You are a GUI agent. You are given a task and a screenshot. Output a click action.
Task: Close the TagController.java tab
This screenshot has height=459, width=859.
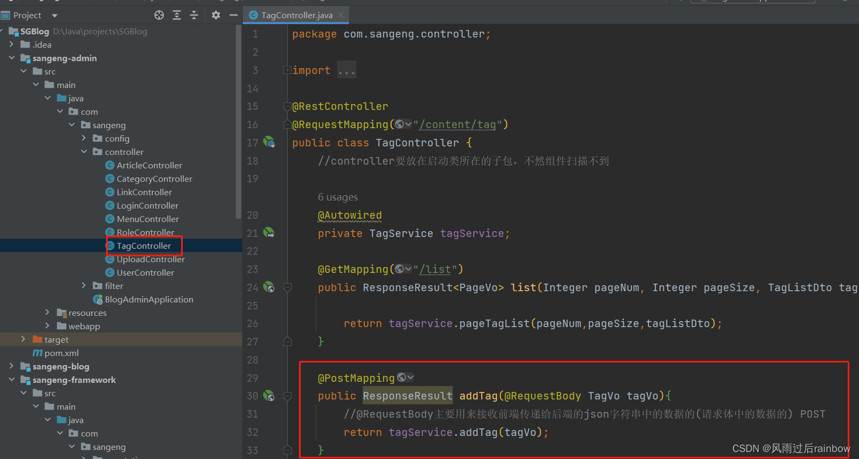pyautogui.click(x=341, y=15)
